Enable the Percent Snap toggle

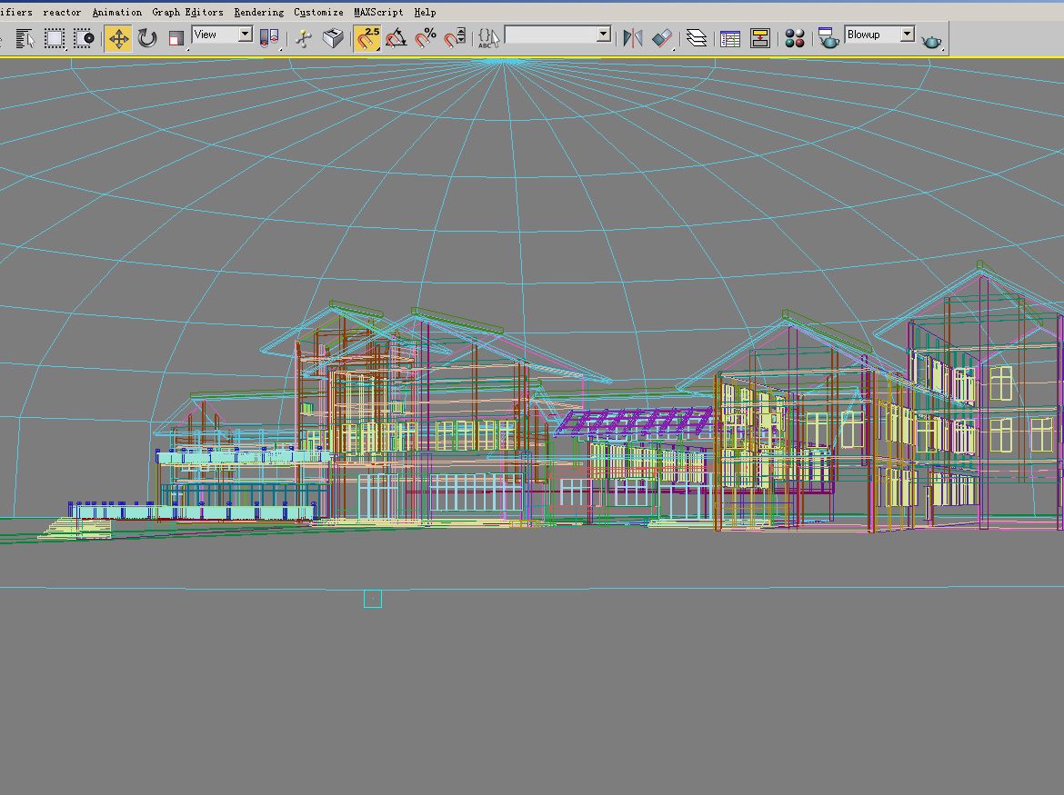(x=426, y=38)
